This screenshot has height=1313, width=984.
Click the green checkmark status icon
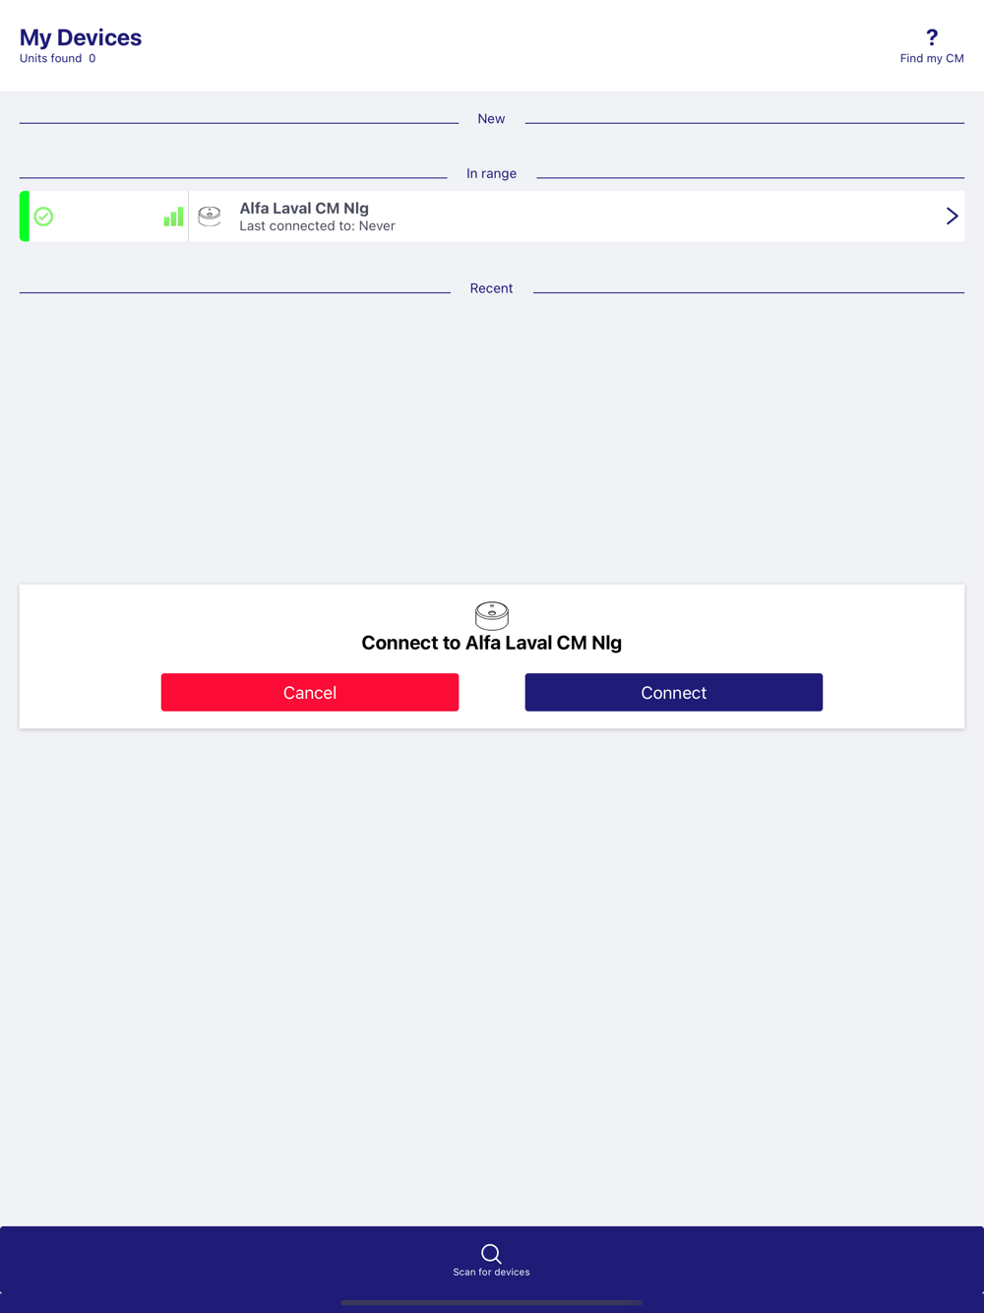[43, 217]
